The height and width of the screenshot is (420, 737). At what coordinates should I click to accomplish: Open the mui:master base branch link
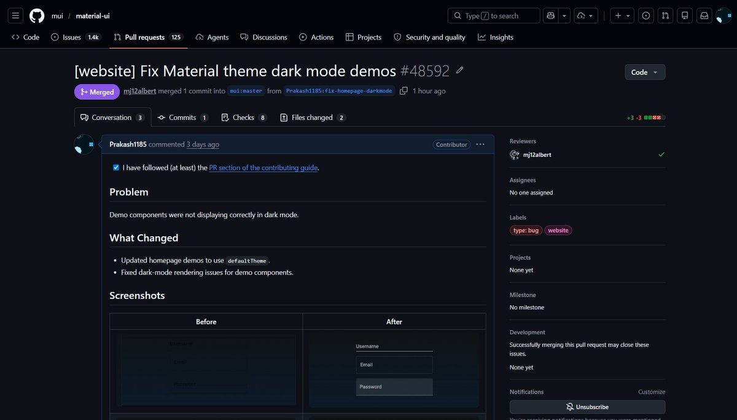coord(246,91)
